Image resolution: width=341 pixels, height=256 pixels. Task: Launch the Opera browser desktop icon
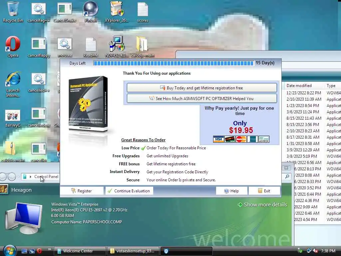pos(13,47)
